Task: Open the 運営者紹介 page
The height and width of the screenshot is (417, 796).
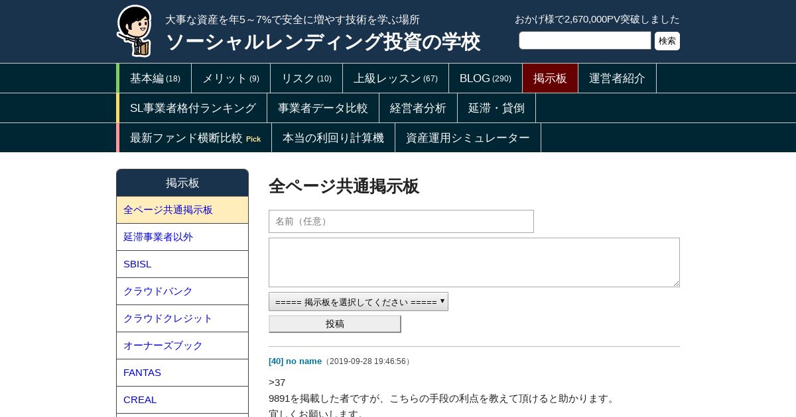Action: [x=617, y=78]
